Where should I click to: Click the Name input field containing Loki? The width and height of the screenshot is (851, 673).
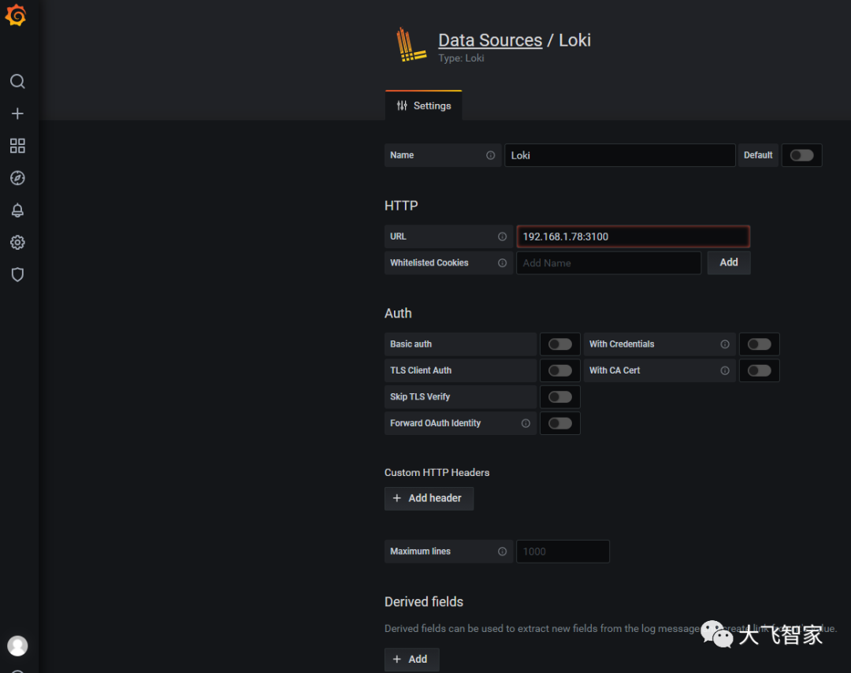click(x=620, y=155)
